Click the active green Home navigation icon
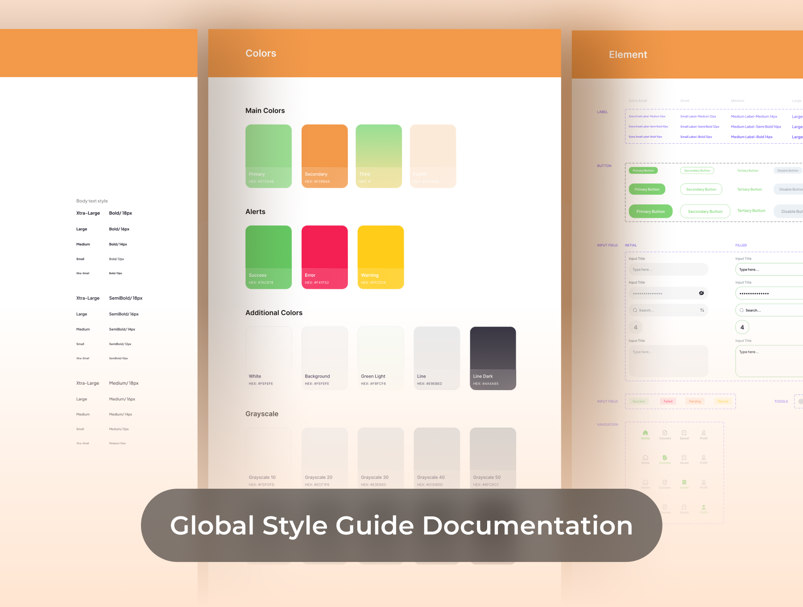The height and width of the screenshot is (607, 803). [x=645, y=433]
